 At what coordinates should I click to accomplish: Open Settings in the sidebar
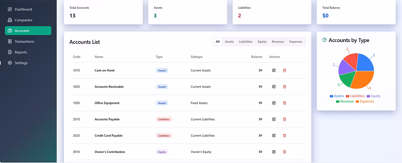point(21,63)
